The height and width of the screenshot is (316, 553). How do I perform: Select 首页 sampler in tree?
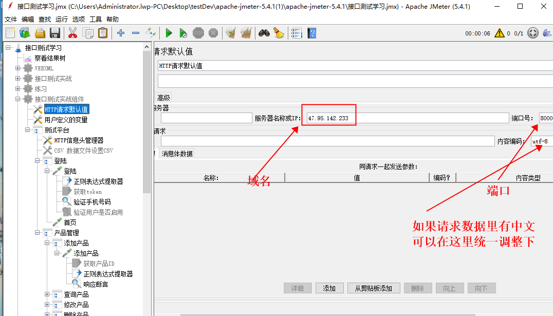[x=70, y=222]
